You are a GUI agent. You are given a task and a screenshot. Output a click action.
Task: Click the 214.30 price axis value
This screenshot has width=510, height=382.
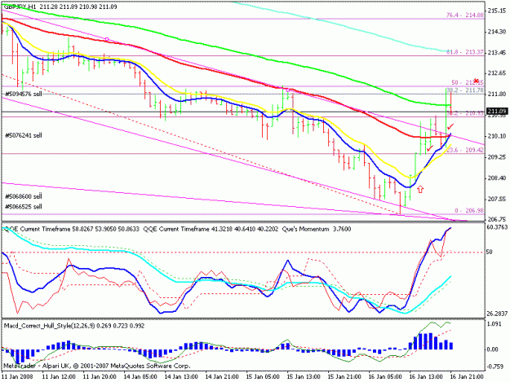pyautogui.click(x=497, y=32)
